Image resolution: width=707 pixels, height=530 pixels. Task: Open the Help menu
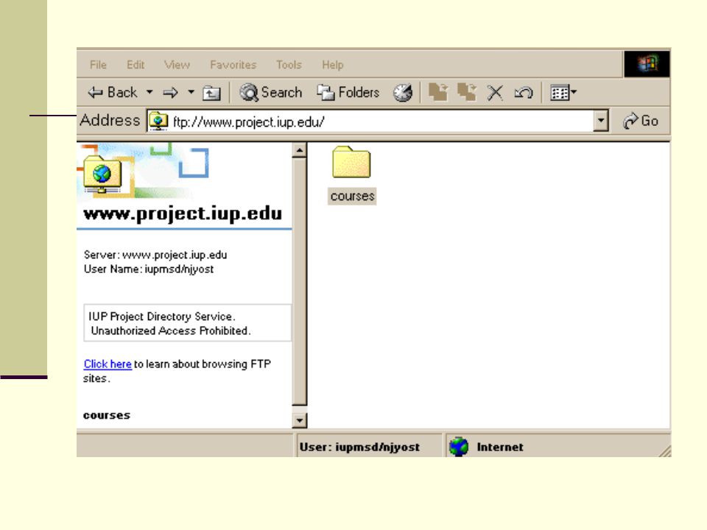pos(333,65)
